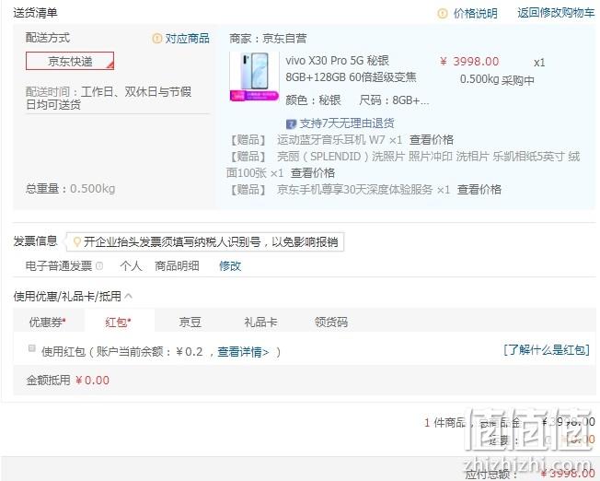Click the 发票信息 section label
600x481 pixels.
click(35, 241)
